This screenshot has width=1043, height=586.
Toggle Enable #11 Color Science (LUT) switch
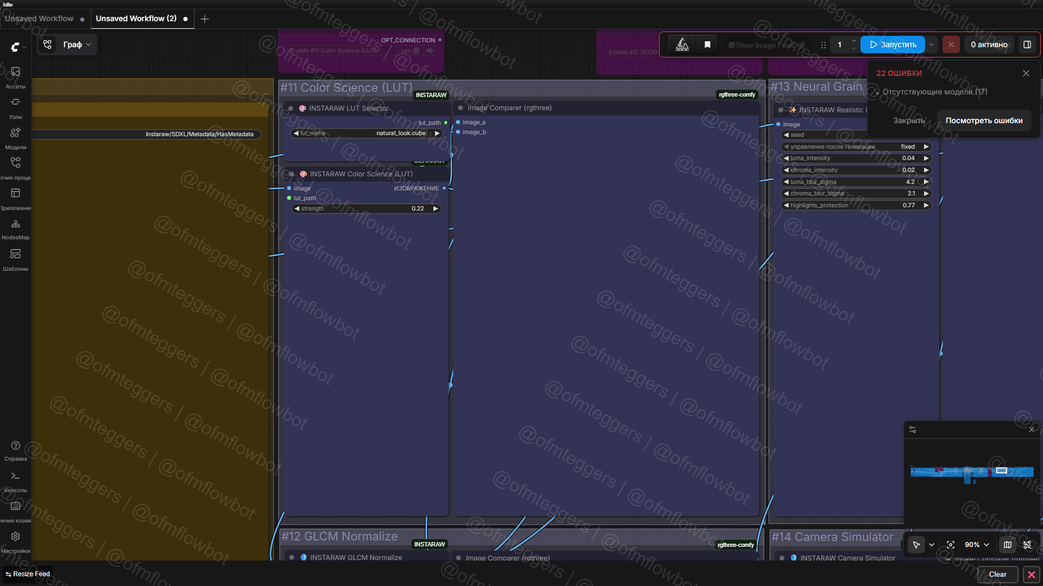417,50
